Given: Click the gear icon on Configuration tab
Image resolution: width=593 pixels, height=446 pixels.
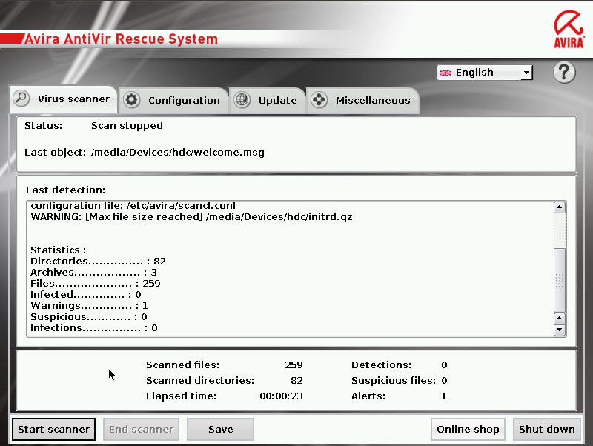Looking at the screenshot, I should coord(132,100).
